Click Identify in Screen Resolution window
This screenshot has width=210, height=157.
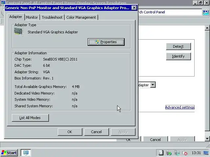coord(178,56)
